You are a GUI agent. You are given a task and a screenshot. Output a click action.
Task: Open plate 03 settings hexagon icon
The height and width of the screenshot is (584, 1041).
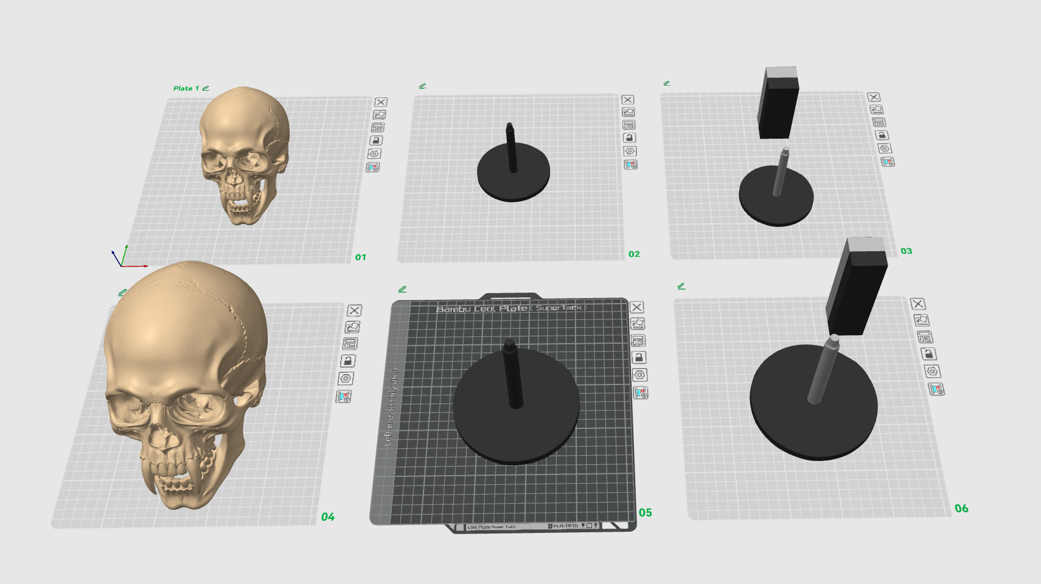coord(885,148)
